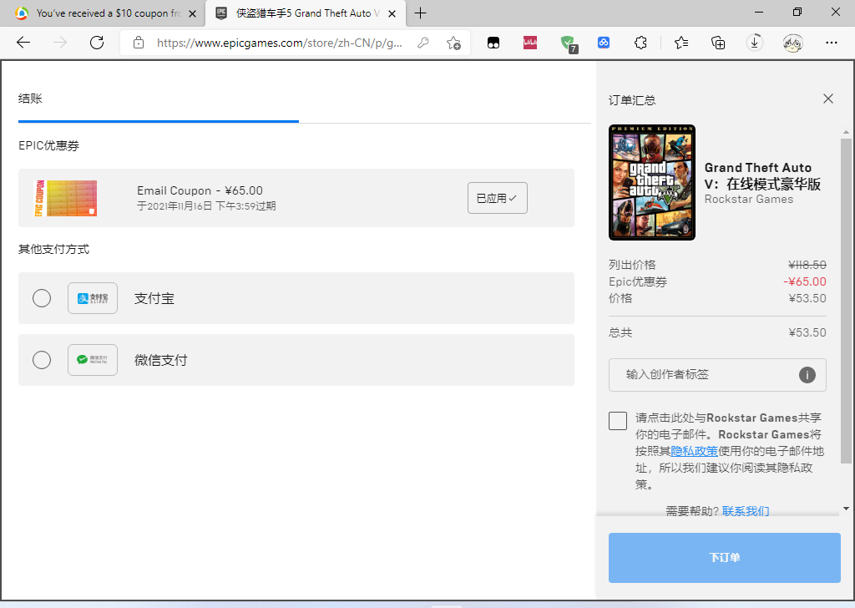855x608 pixels.
Task: Open the Favorites list icon
Action: pyautogui.click(x=681, y=43)
